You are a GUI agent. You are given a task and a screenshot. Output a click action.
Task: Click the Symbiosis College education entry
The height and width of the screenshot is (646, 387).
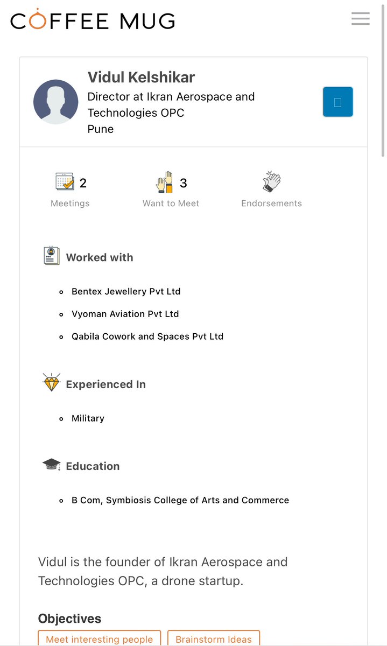click(x=180, y=500)
